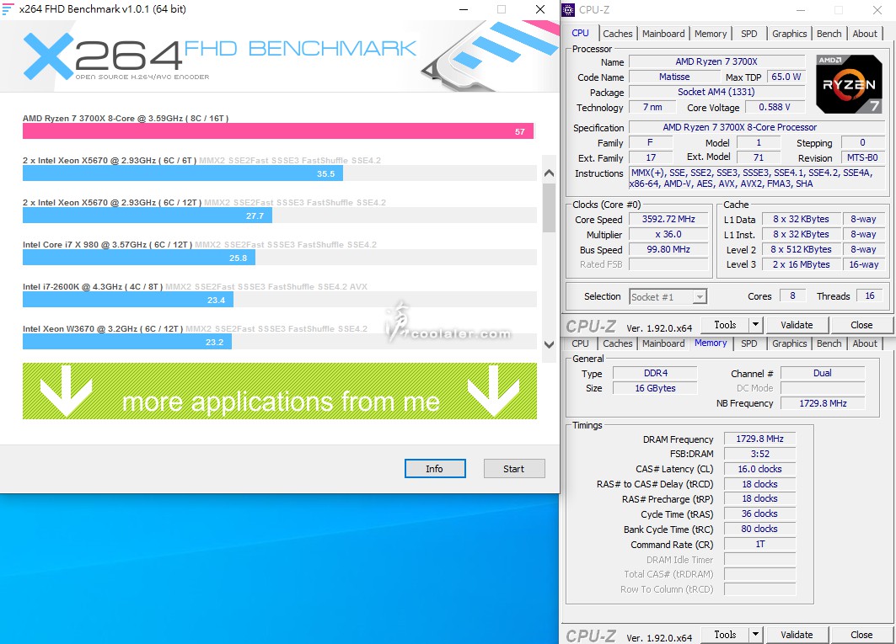Click the Command Rate value '1T'
896x644 pixels.
pos(760,544)
